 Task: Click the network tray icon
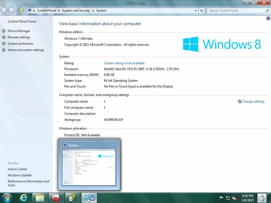click(x=228, y=198)
